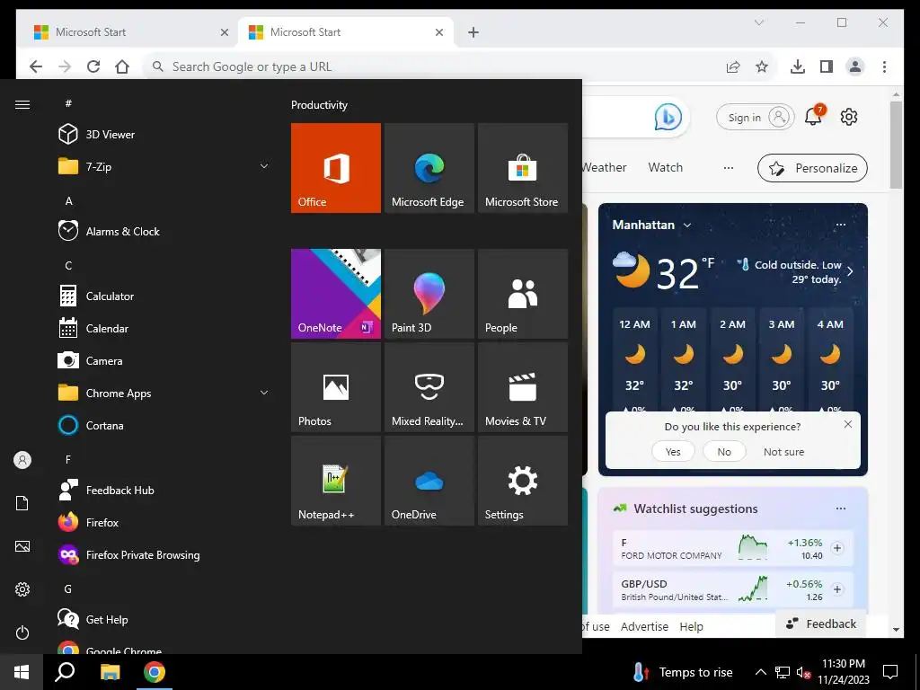Viewport: 920px width, 690px height.
Task: Open the OneNote tile
Action: coord(336,294)
